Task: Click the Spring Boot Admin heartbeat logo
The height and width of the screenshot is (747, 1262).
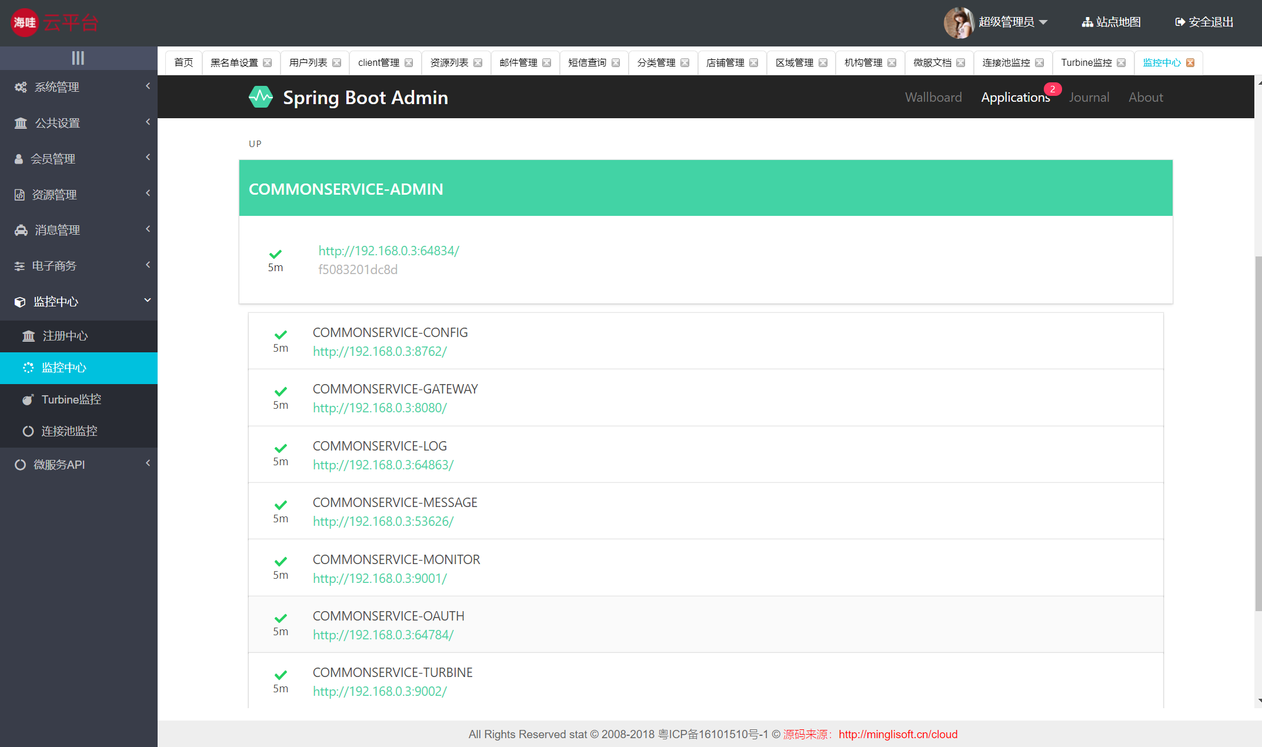Action: [x=261, y=97]
